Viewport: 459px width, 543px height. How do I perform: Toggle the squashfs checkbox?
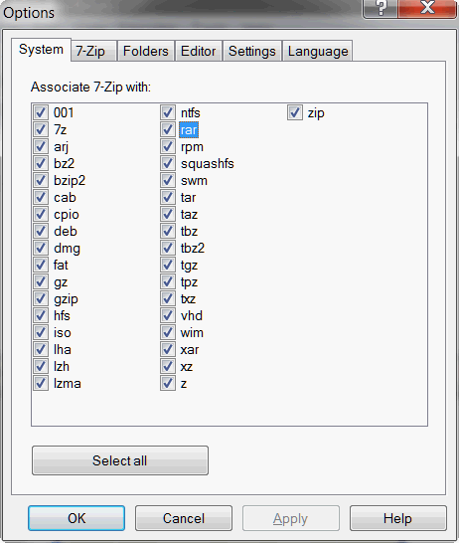(168, 163)
